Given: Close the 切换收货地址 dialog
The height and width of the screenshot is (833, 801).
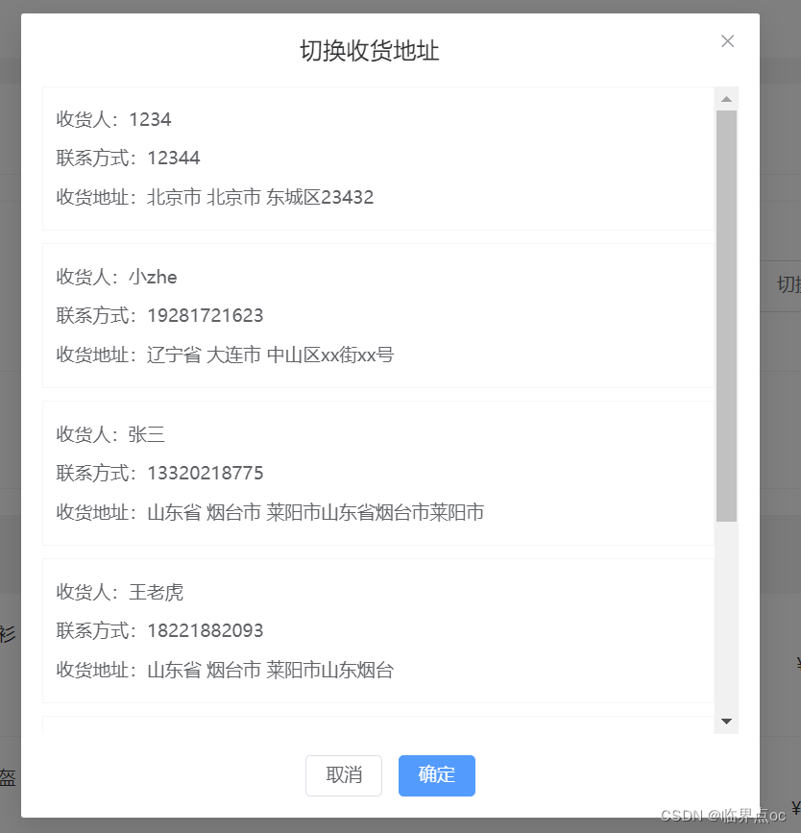Looking at the screenshot, I should click(727, 41).
